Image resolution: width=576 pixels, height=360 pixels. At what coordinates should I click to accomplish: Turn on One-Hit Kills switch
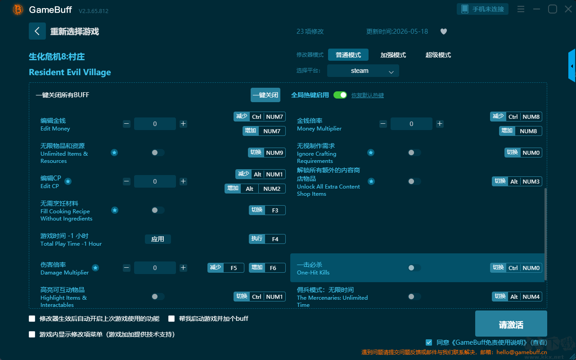coord(414,268)
